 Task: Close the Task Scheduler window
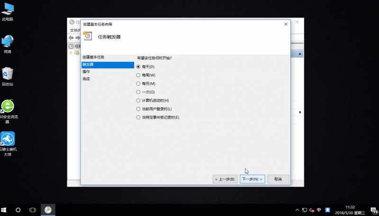point(297,22)
